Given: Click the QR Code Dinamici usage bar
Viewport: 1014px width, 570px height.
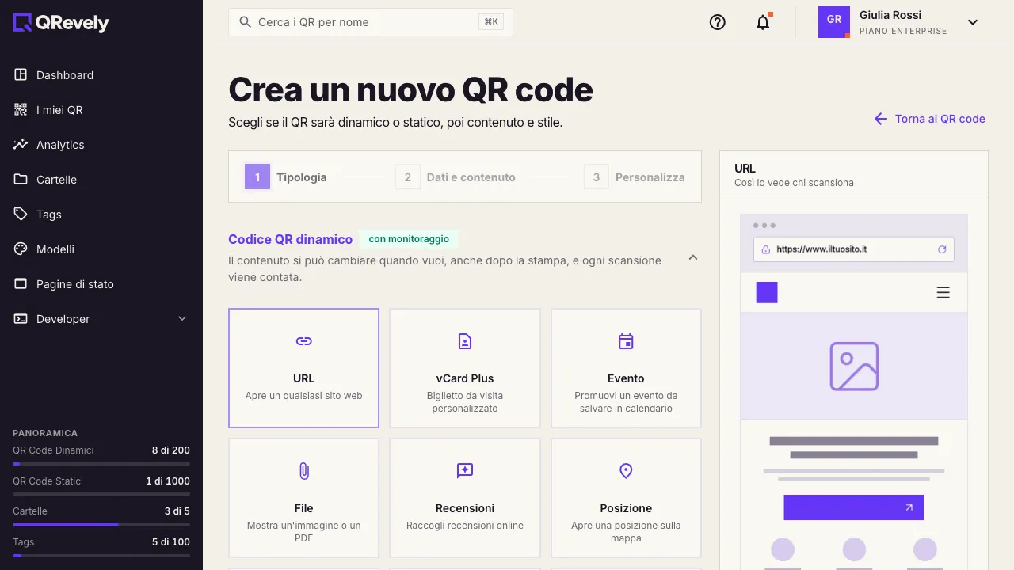Looking at the screenshot, I should coord(101,464).
